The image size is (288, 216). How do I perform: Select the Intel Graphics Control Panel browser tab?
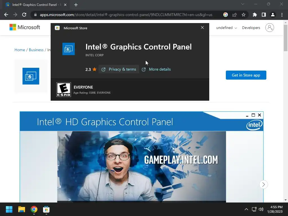click(x=36, y=5)
